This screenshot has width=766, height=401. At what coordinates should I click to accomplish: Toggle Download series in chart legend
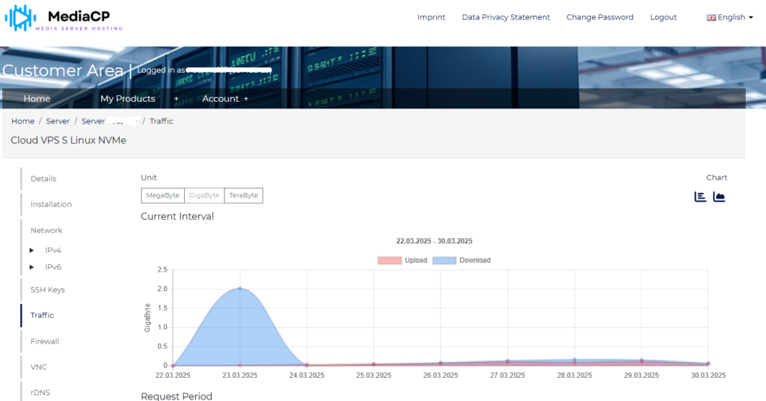(462, 260)
